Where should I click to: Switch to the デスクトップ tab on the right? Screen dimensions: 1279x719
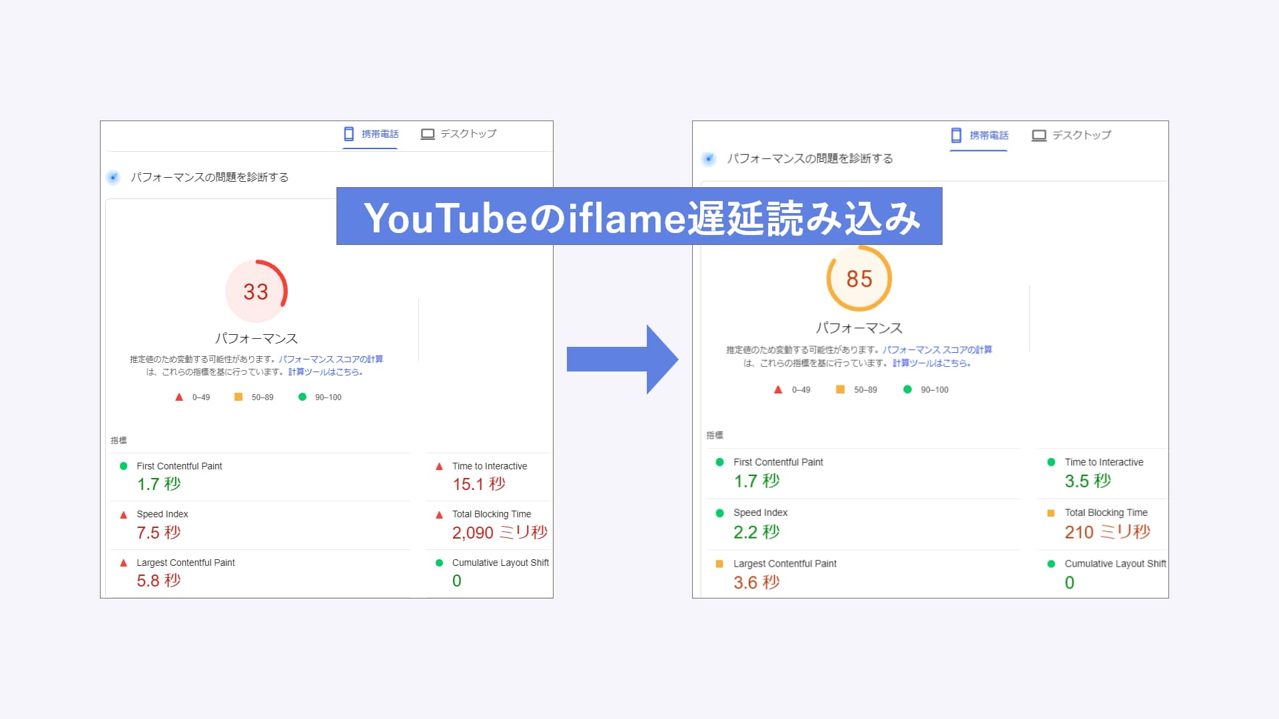tap(1070, 135)
